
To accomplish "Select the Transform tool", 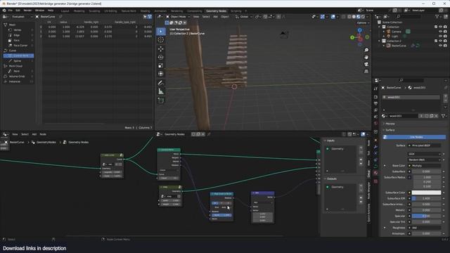I will tap(161, 74).
